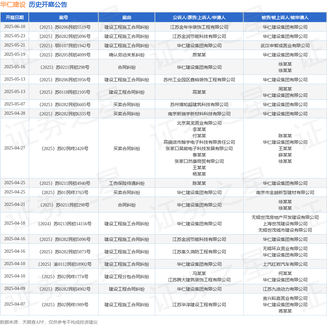Image resolution: width=327 pixels, height=325 pixels.
Task: Click plaintiff 江苏金年华装饰工程有限公司
Action: pyautogui.click(x=199, y=27)
